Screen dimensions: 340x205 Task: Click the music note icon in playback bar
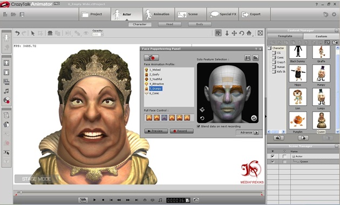coord(160,200)
